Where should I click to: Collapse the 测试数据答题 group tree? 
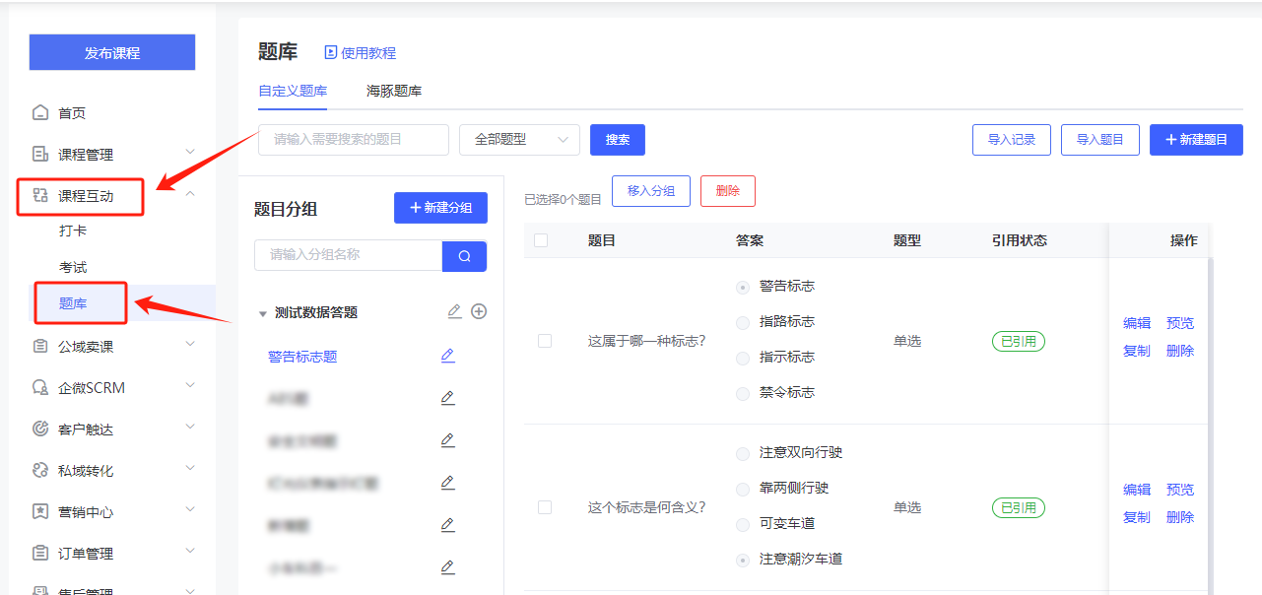click(263, 313)
